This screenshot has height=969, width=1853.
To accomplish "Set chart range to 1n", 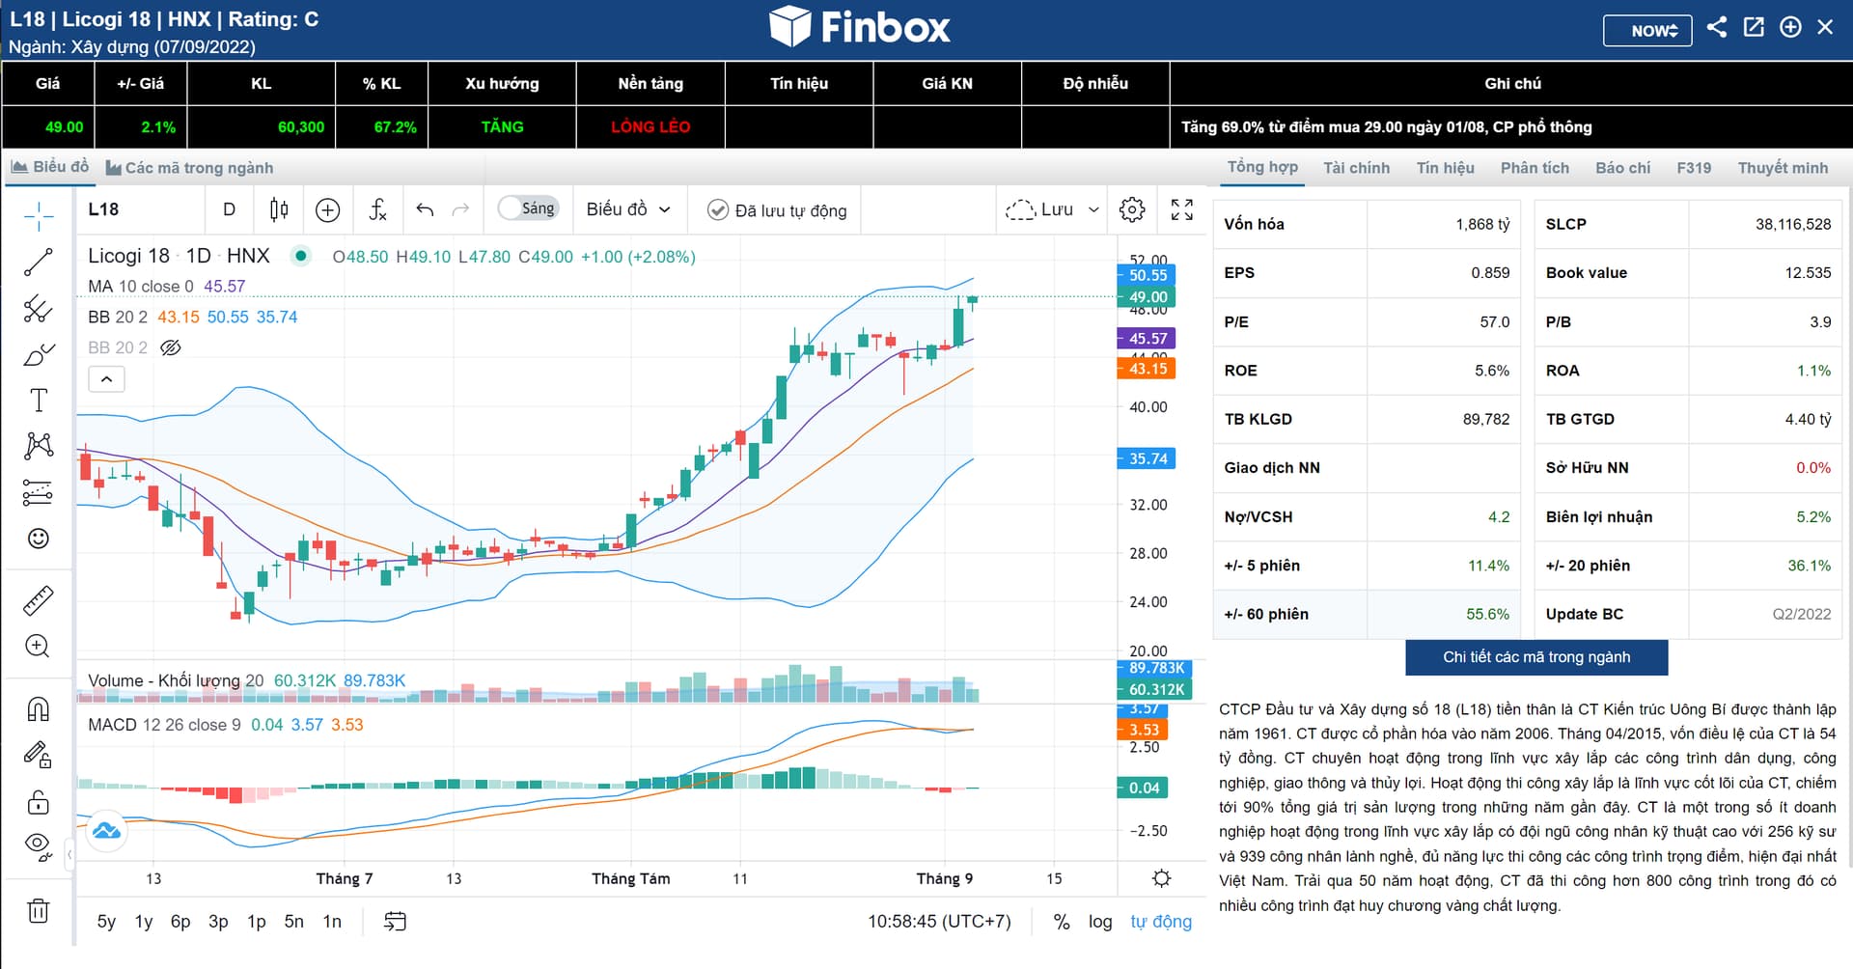I will pos(332,922).
